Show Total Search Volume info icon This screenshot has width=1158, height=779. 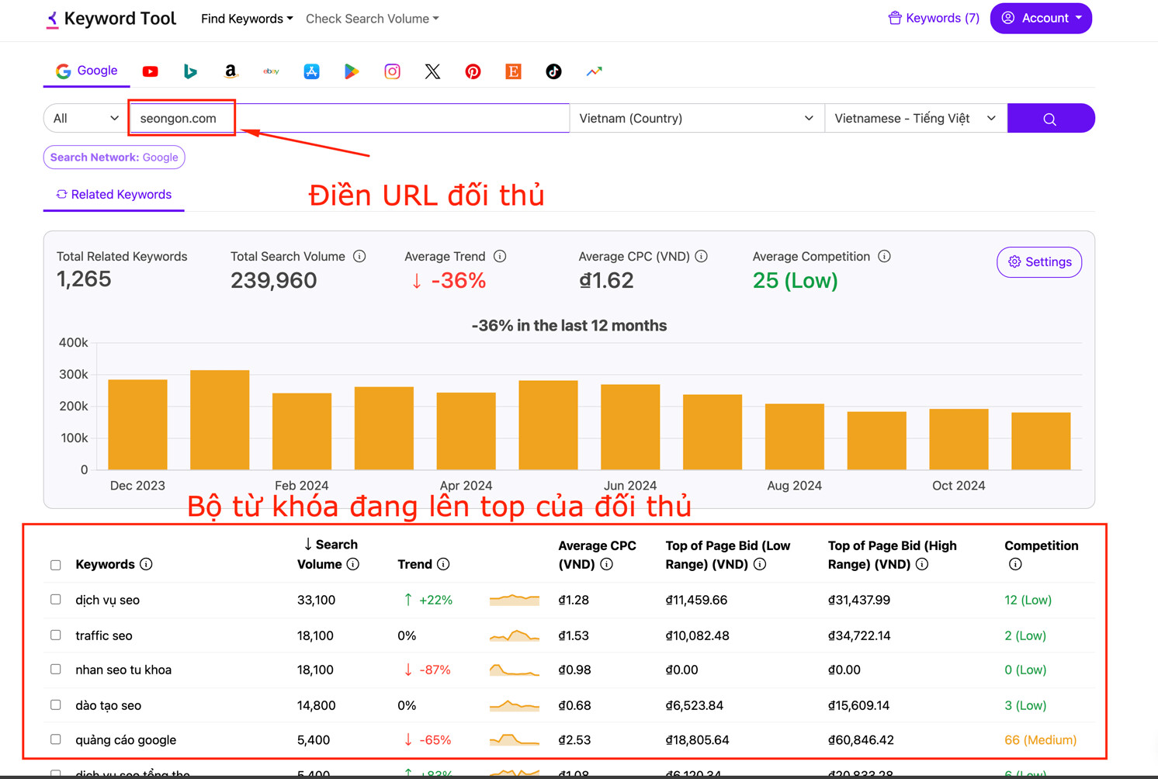point(359,256)
